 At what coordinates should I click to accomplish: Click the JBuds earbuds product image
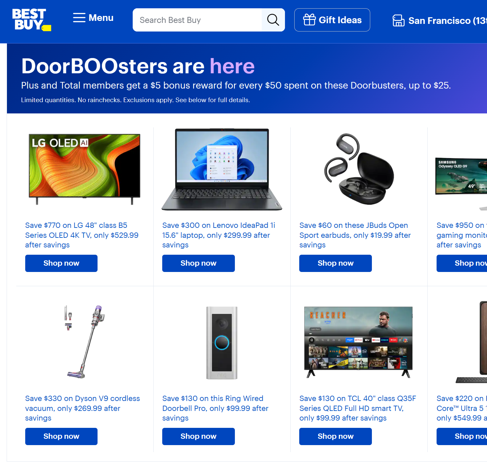(359, 169)
